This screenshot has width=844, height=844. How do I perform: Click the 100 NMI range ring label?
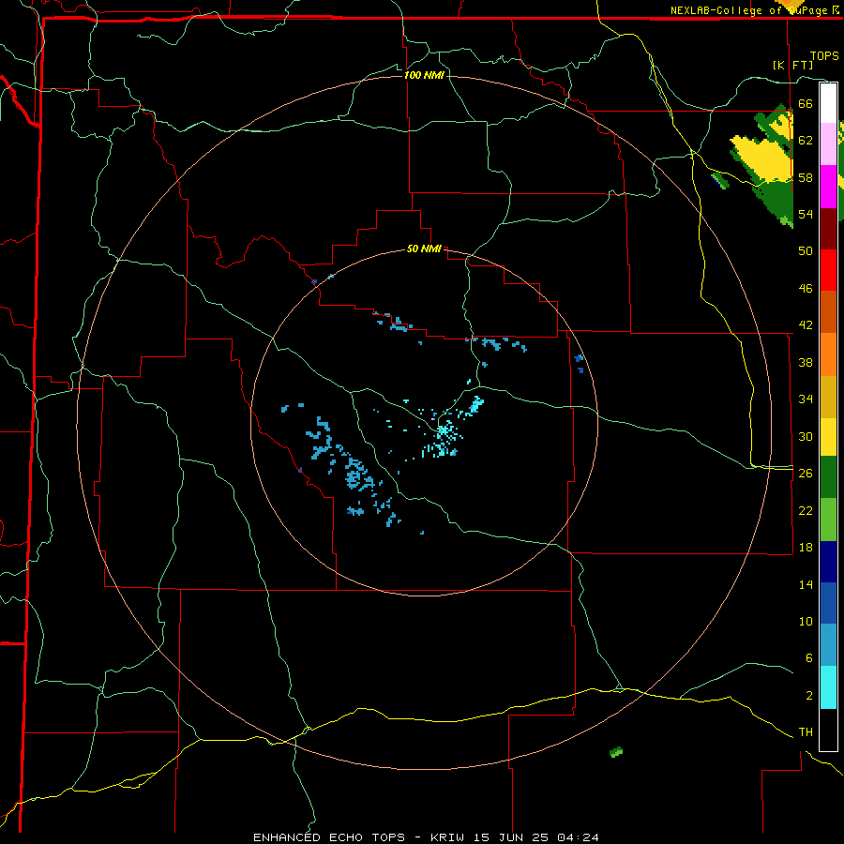[x=424, y=75]
